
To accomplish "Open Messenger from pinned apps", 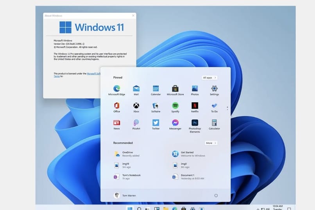I will (x=175, y=124).
